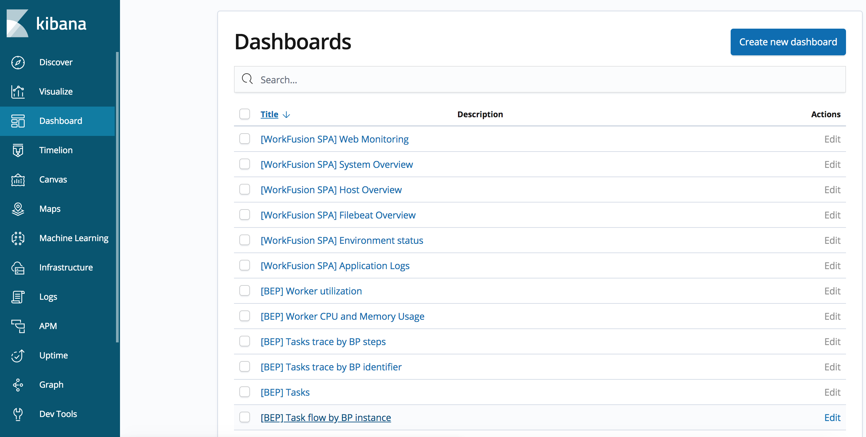Check the Filebeat Overview dashboard checkbox

tap(245, 214)
